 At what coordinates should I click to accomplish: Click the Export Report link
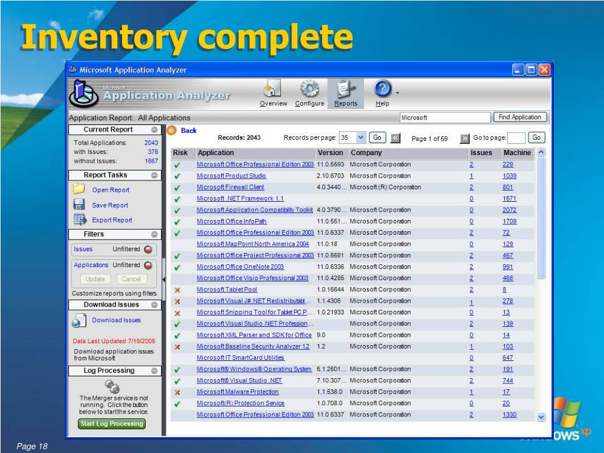[x=112, y=220]
